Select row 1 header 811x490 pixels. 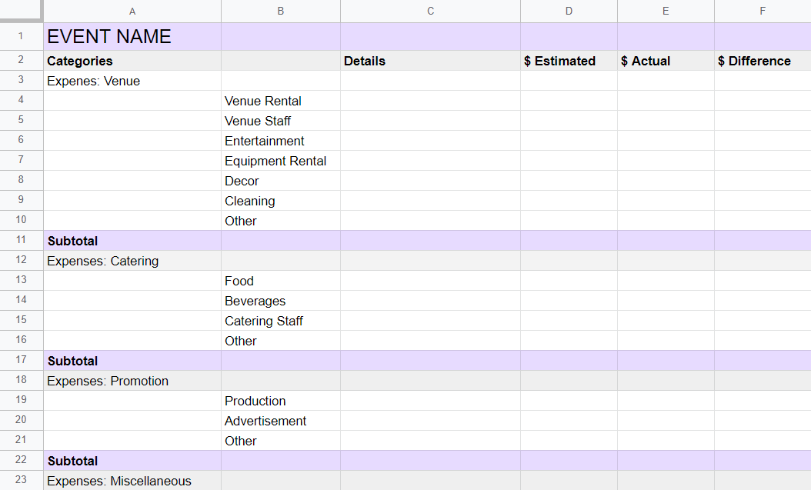pos(22,37)
